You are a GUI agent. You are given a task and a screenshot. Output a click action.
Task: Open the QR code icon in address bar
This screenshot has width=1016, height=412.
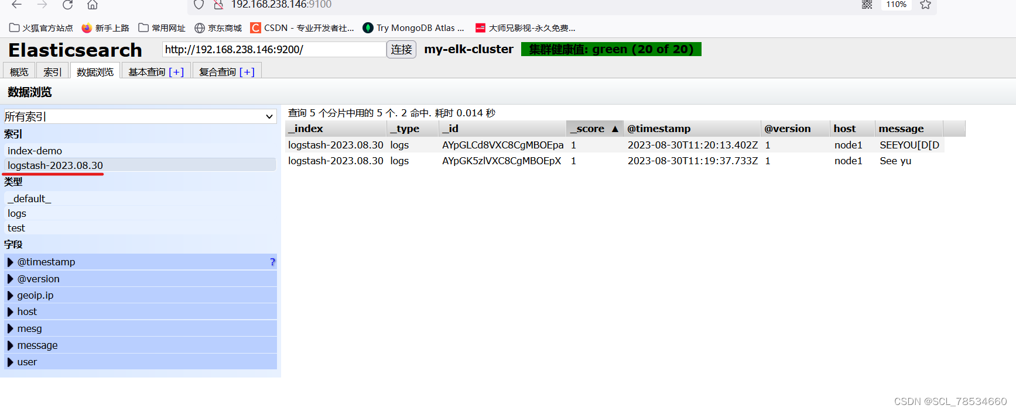point(867,5)
